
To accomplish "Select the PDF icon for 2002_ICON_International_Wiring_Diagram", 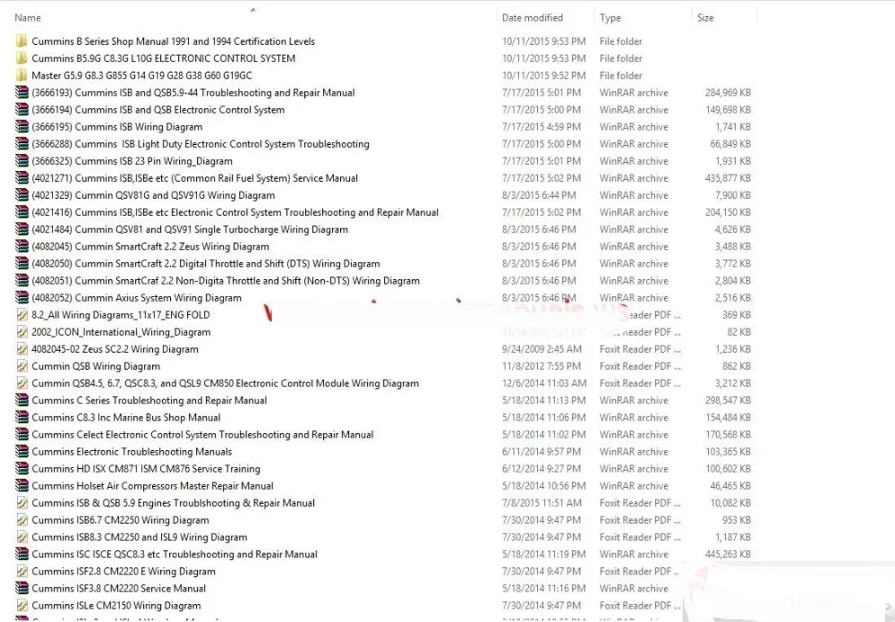I will [x=21, y=332].
